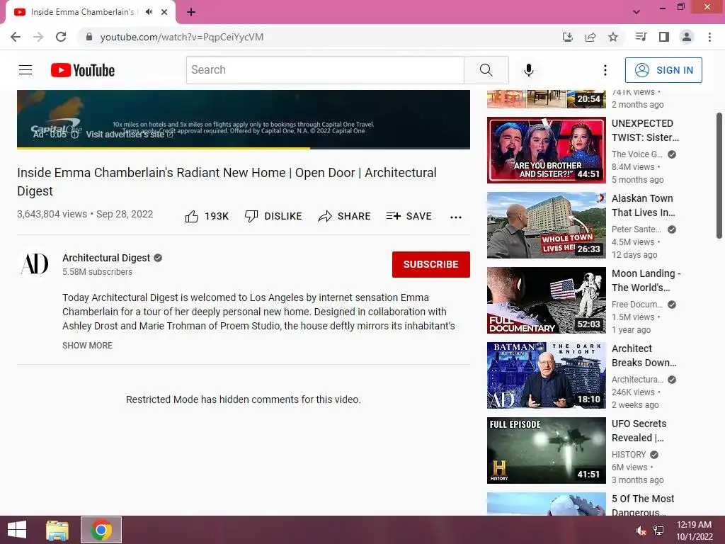Screen dimensions: 725x544
Task: Click 'Moon Landing - The World's...' title
Action: coord(646,280)
